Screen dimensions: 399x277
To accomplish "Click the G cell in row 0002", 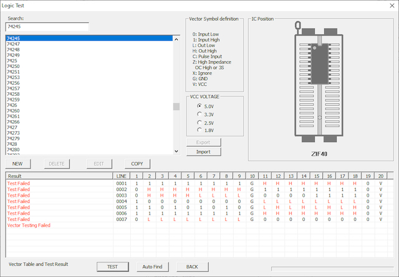I will (x=252, y=189).
